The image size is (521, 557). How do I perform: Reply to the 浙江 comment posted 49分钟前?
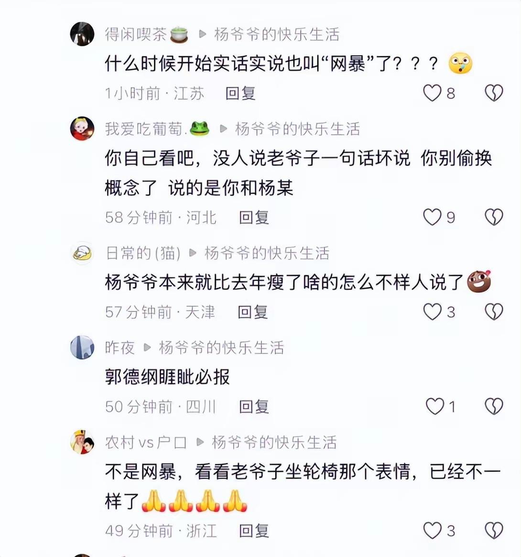[x=254, y=531]
